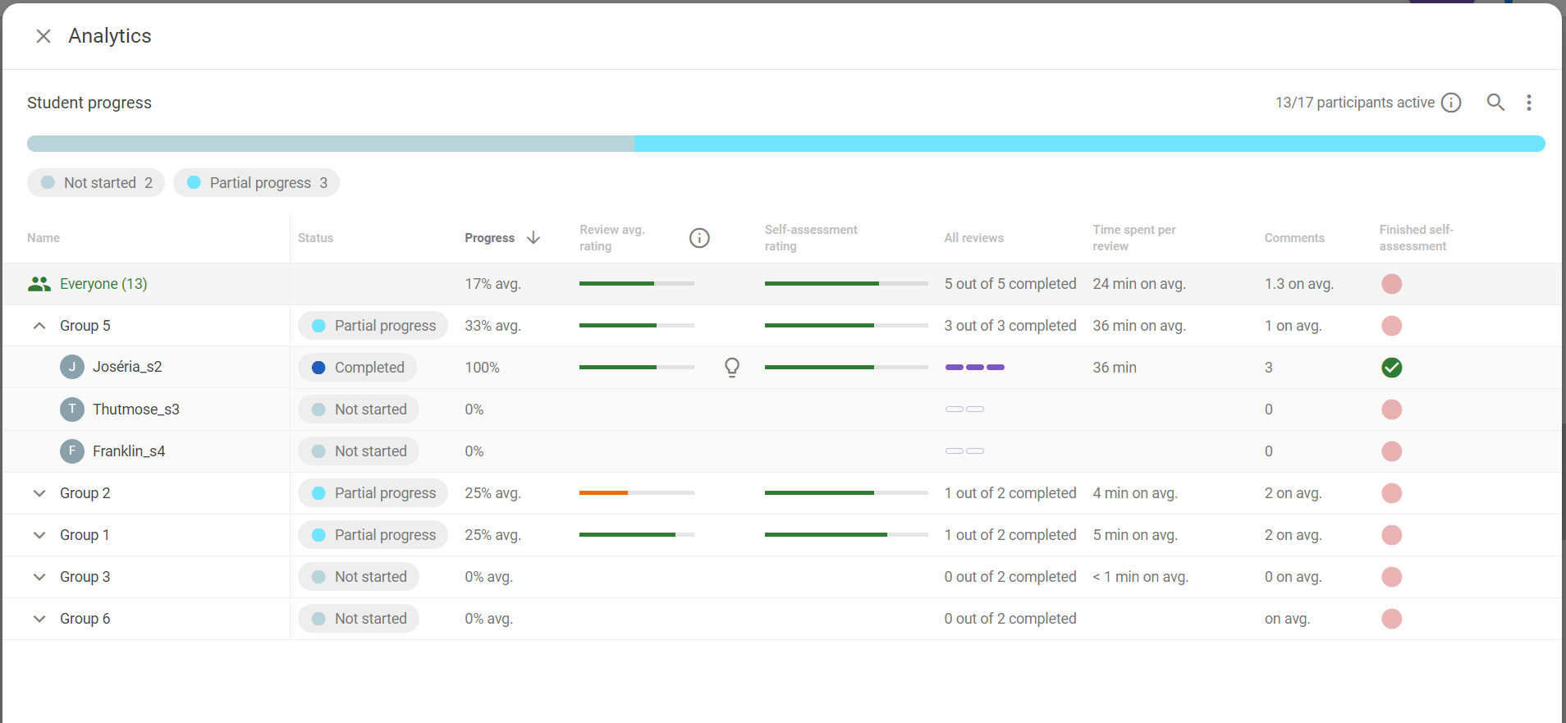Click Joséria_s2's purple completed reviews indicator

(x=974, y=368)
